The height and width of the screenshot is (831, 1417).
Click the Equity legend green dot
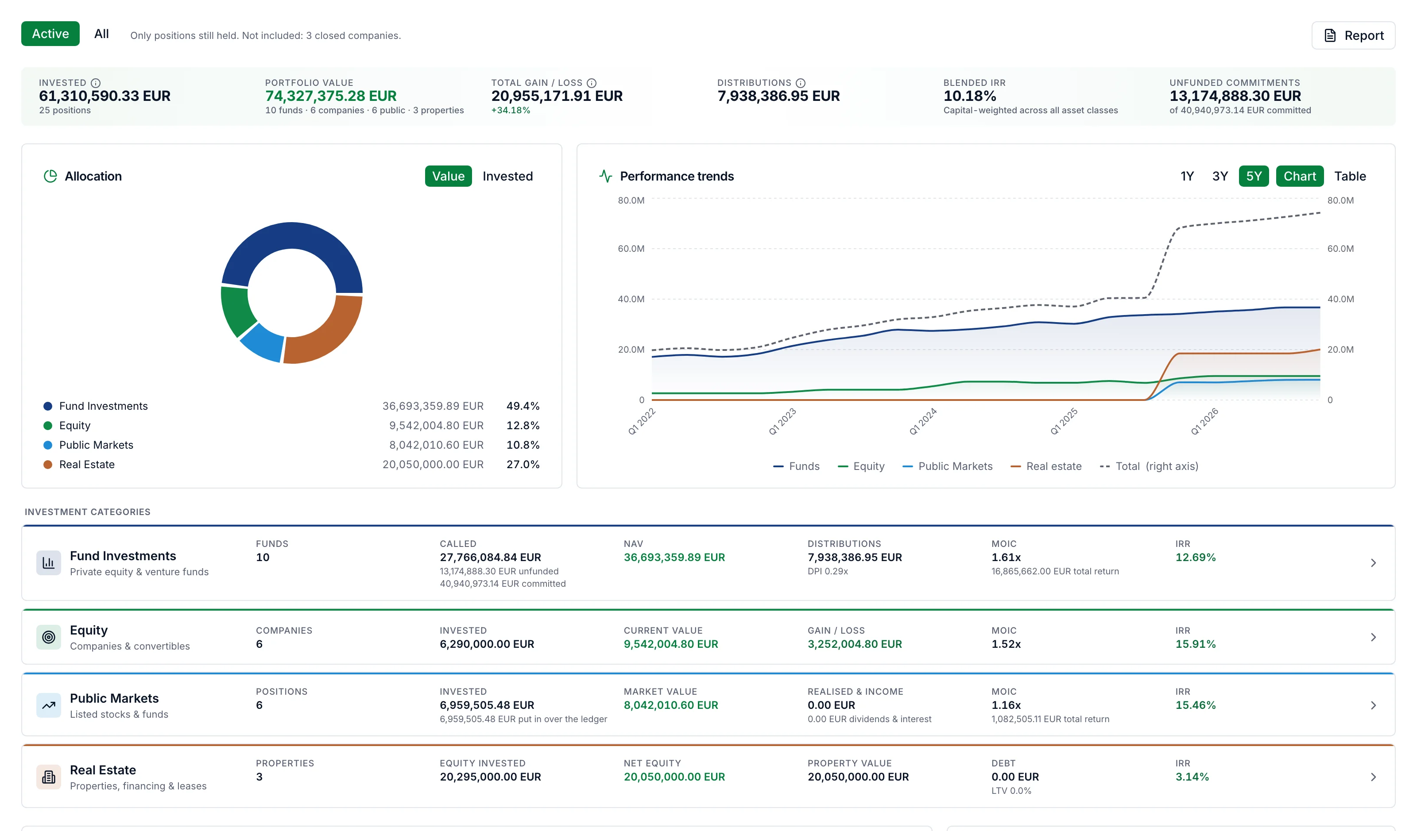pos(48,426)
